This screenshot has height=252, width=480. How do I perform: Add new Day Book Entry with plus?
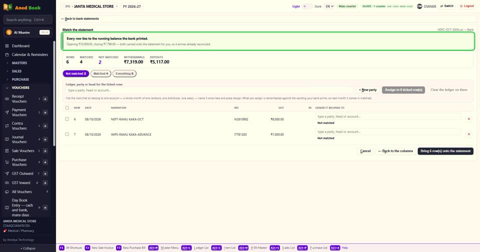tap(45, 207)
